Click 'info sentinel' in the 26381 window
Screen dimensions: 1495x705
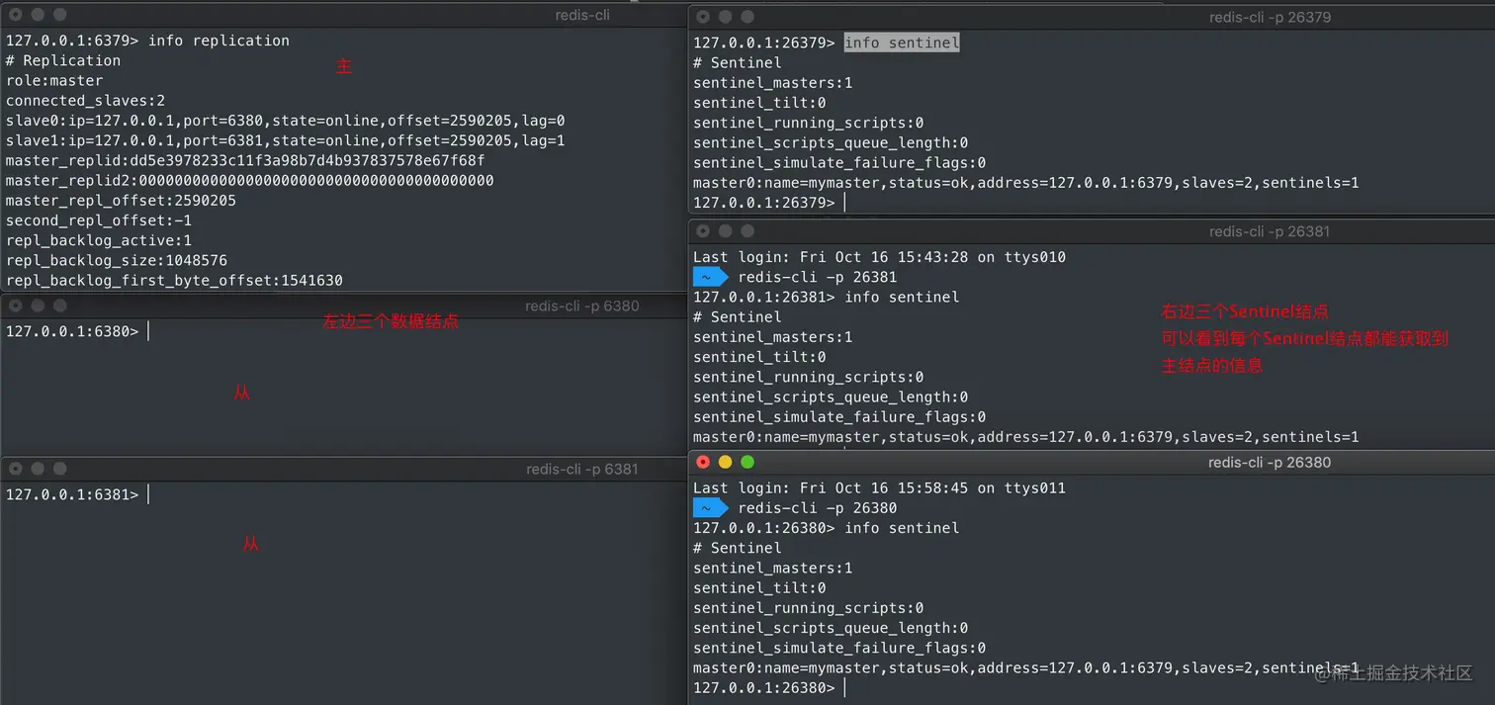(902, 297)
